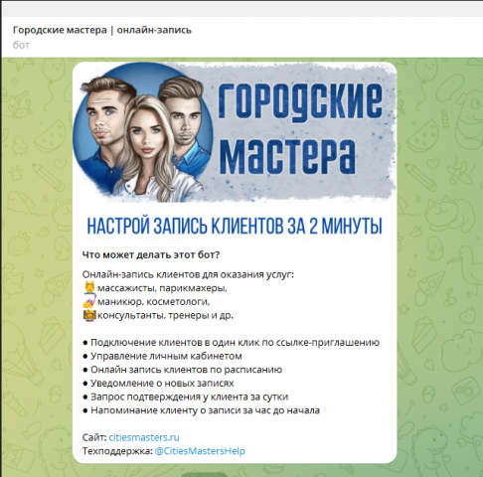Click the heading 'НАСТРОЙ ЗАПИСЬ КЛИЕНТОВ ЗА 2 МИНУТЫ'

pyautogui.click(x=235, y=227)
